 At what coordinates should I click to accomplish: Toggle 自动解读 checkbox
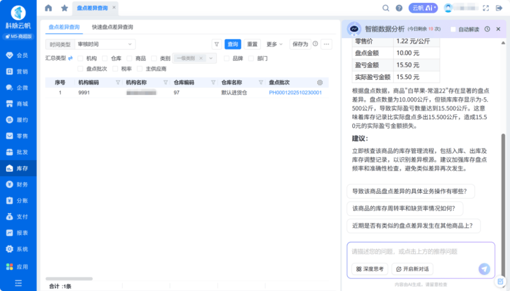(453, 29)
